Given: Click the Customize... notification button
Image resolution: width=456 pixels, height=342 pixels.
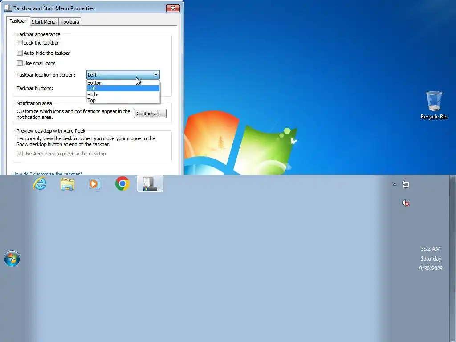Looking at the screenshot, I should click(150, 114).
